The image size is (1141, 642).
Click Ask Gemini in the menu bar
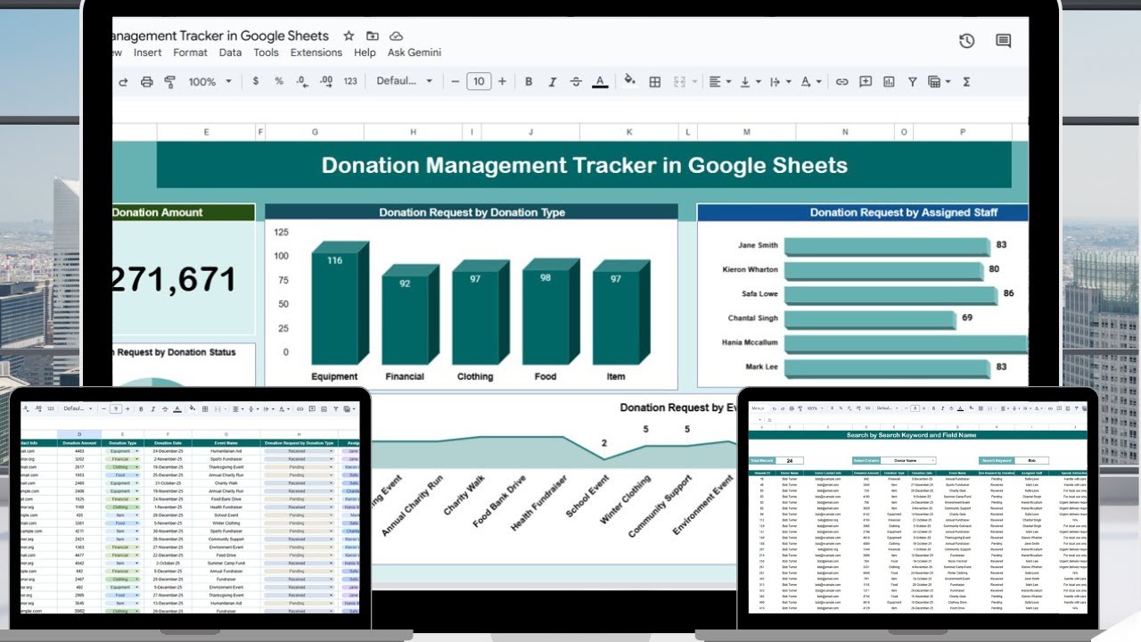click(x=415, y=53)
